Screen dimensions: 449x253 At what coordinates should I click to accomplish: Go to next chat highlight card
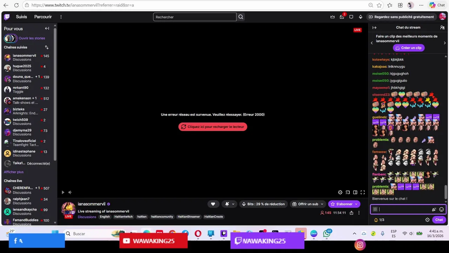445,43
